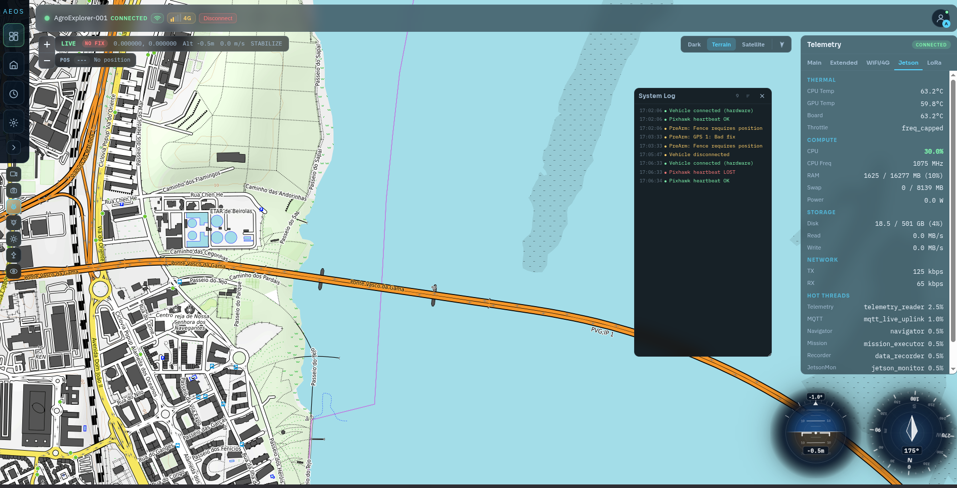Open the WiFi/4G telemetry tab
The width and height of the screenshot is (957, 488).
tap(878, 63)
